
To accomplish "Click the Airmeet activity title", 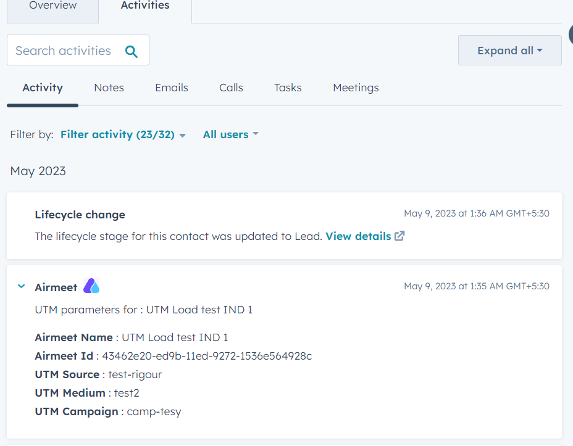I will point(56,287).
